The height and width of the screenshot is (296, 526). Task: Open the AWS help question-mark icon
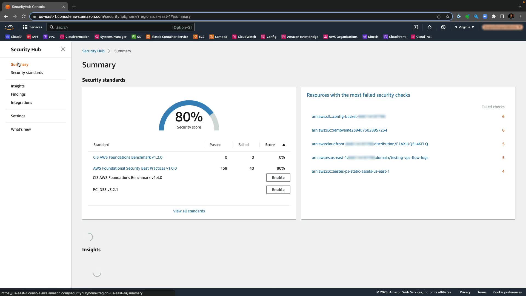pos(443,27)
